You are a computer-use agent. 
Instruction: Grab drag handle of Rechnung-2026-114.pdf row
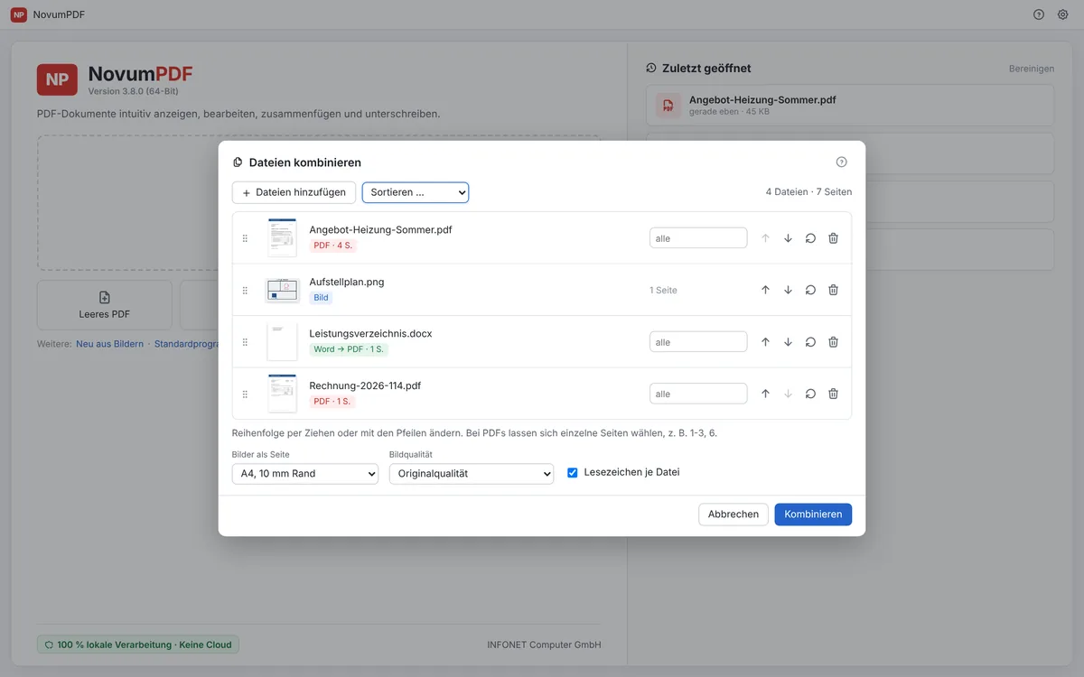coord(245,394)
